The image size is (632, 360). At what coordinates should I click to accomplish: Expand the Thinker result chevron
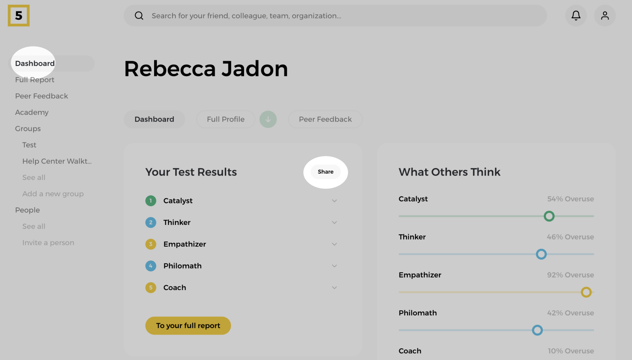point(334,223)
